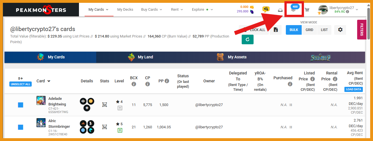Switch view mode to LIST
This screenshot has height=141, width=373.
[x=324, y=30]
